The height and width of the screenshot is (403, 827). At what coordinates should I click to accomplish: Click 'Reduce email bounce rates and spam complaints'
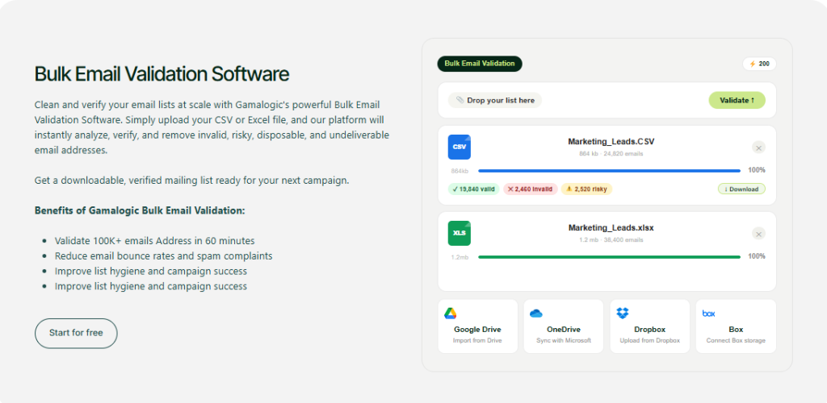(x=163, y=256)
